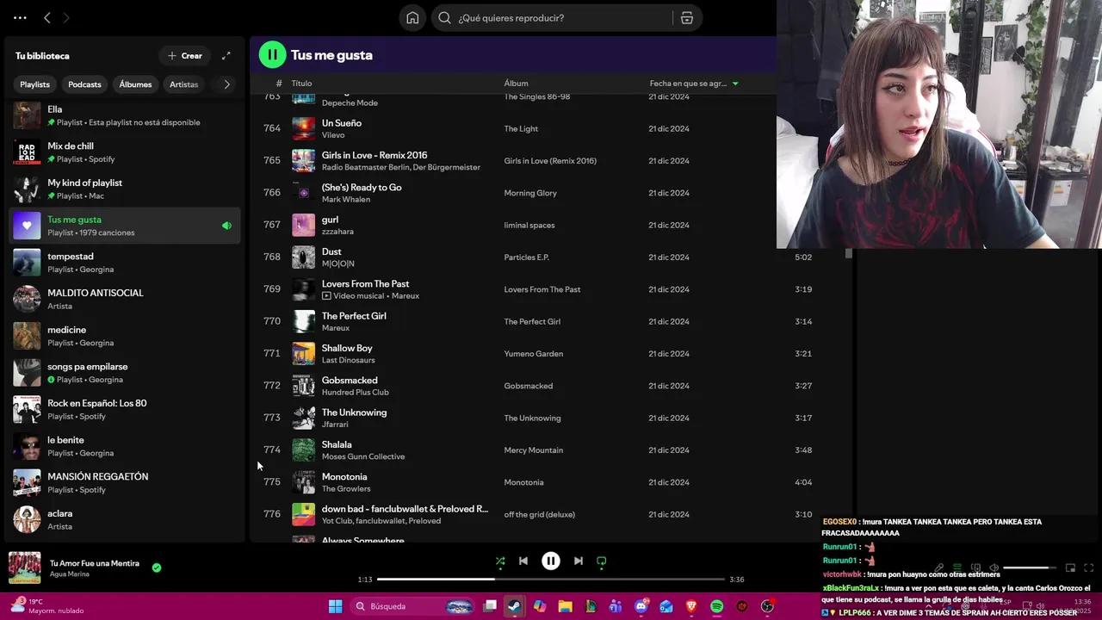Go back with the left arrow

(47, 17)
